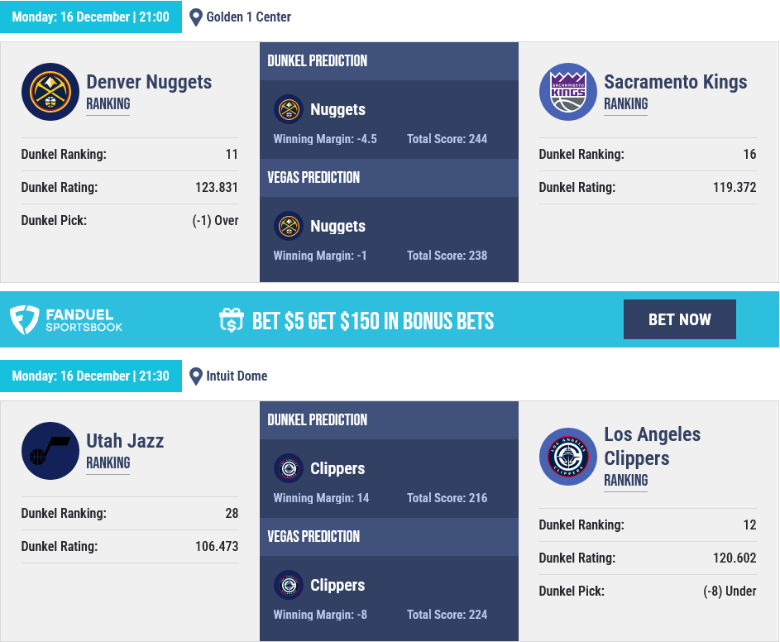Select the Monday 16 December 21:00 date tag

click(x=91, y=17)
